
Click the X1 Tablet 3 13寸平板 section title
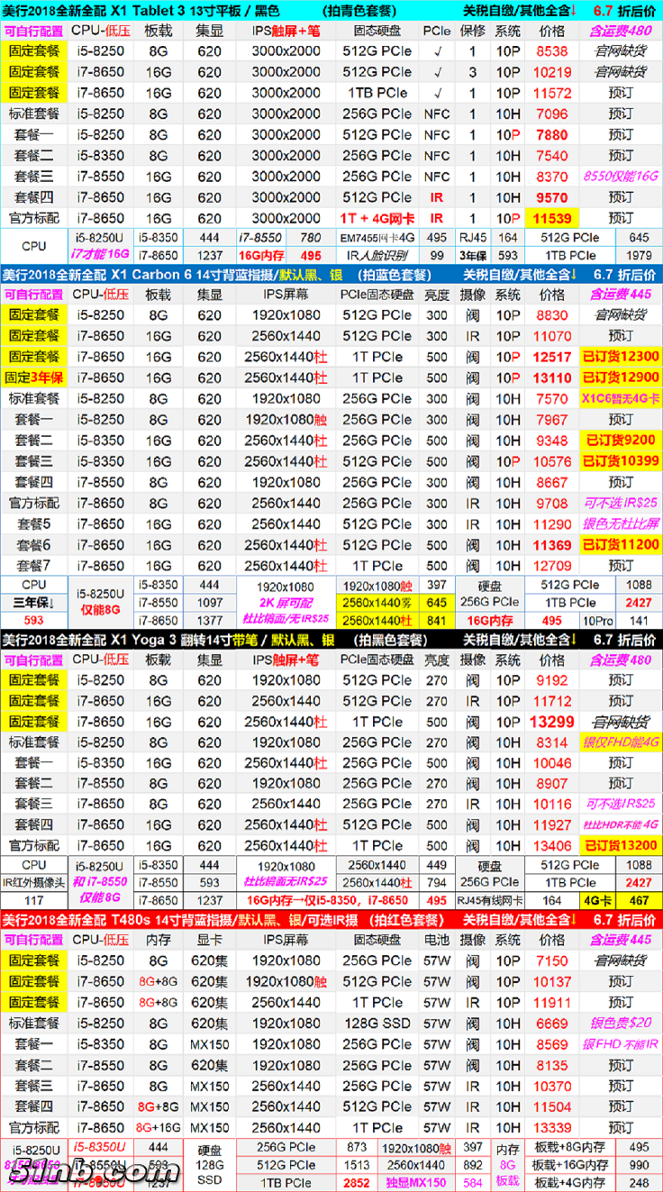coord(140,10)
